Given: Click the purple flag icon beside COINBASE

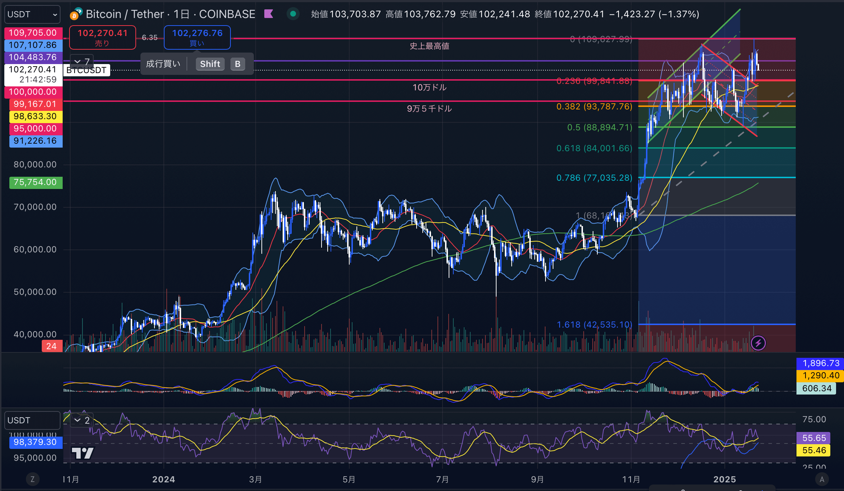Looking at the screenshot, I should pos(269,14).
